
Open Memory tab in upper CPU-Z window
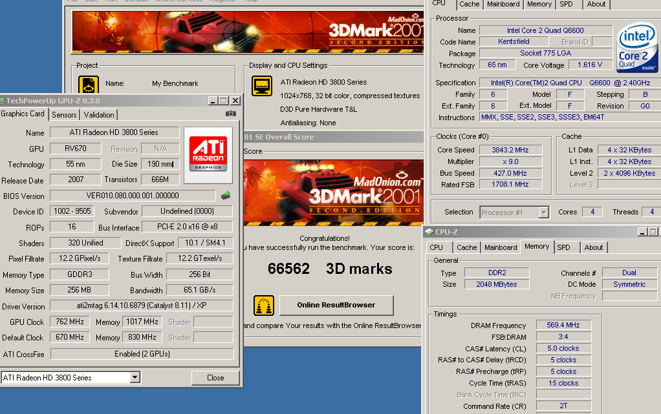[539, 5]
